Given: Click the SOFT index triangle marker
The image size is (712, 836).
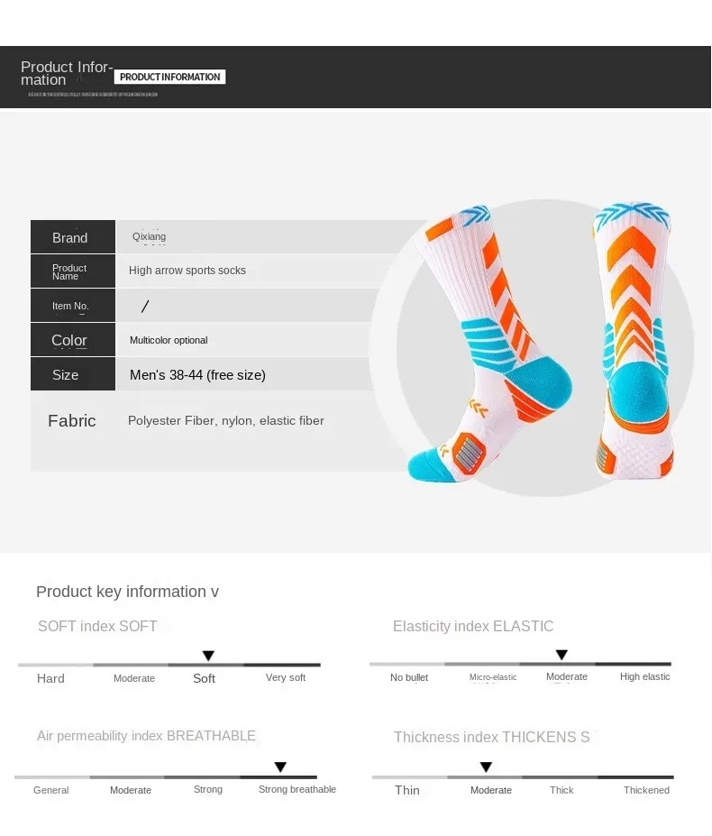Looking at the screenshot, I should (x=208, y=656).
